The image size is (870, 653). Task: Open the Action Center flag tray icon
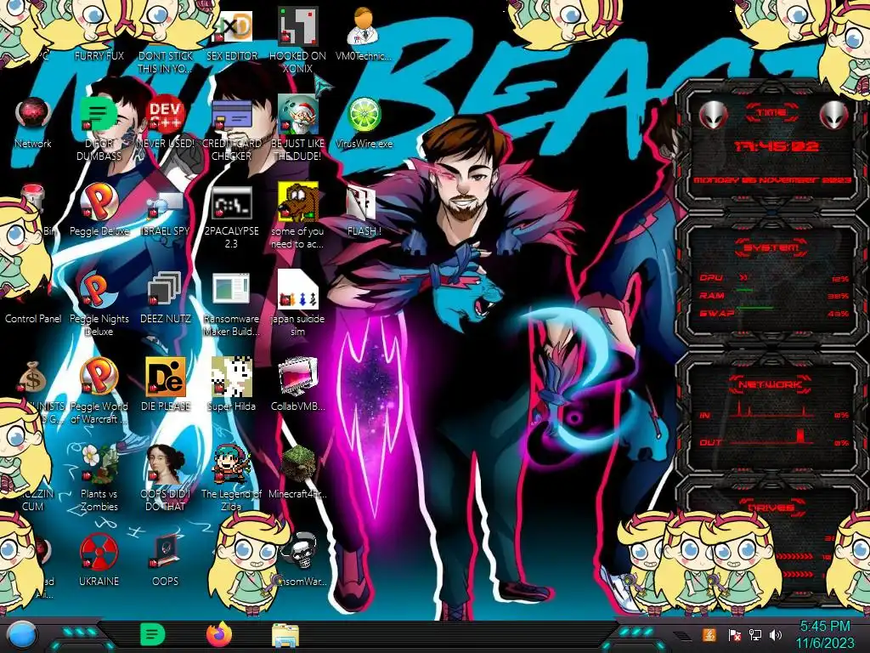coord(734,634)
